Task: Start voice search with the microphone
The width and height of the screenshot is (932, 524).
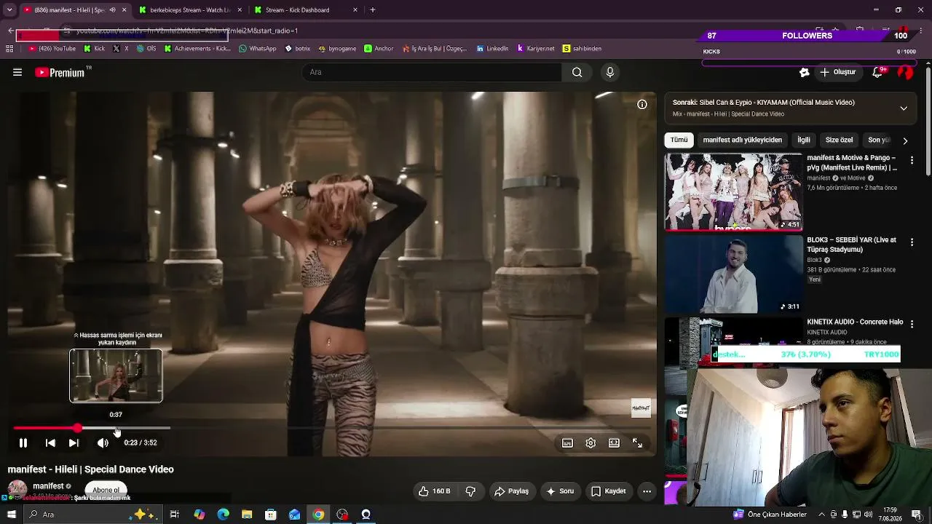Action: click(610, 72)
